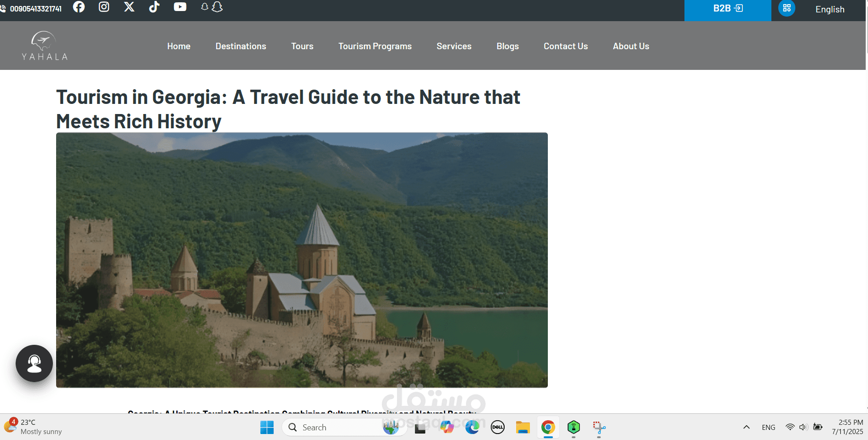Viewport: 868px width, 440px height.
Task: Open File Explorer from the taskbar
Action: (523, 428)
